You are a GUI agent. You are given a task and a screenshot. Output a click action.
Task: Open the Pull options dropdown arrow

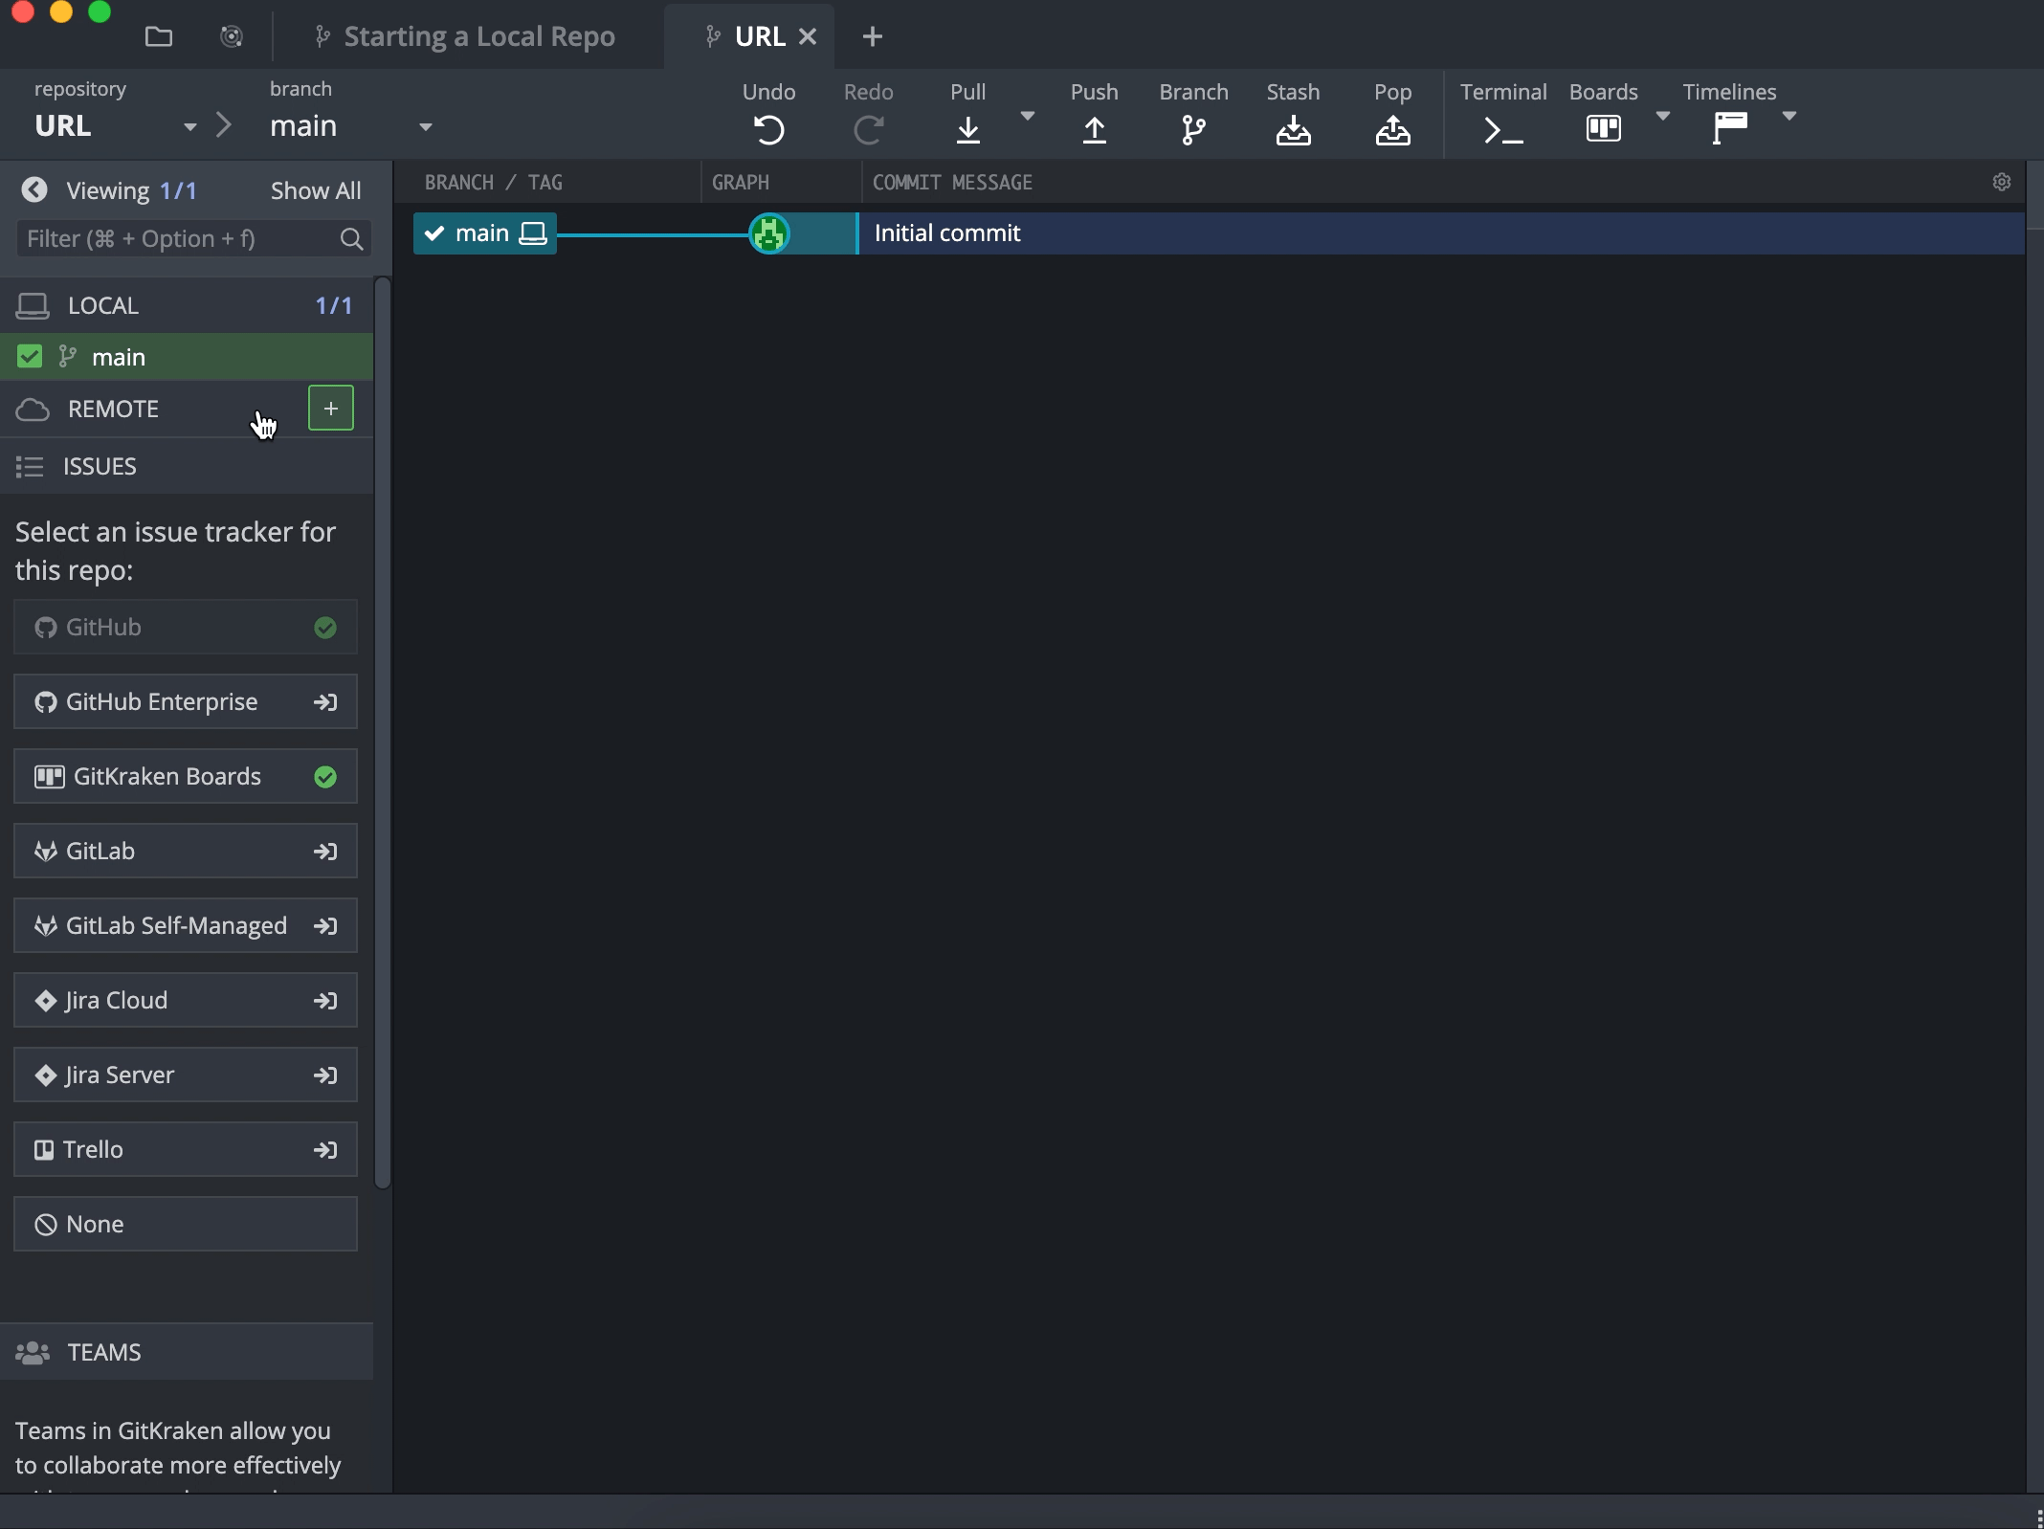(x=1027, y=116)
